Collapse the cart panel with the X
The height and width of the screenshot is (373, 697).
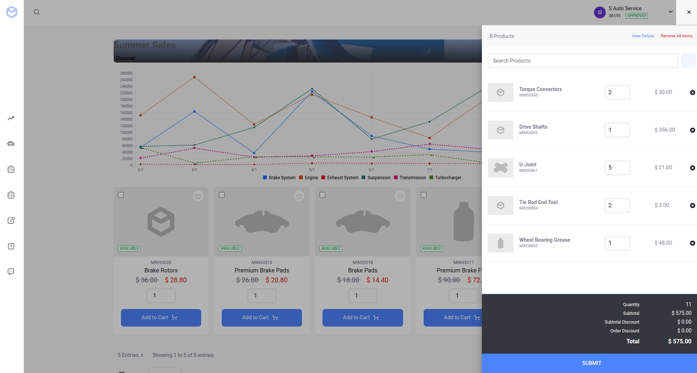pos(688,12)
